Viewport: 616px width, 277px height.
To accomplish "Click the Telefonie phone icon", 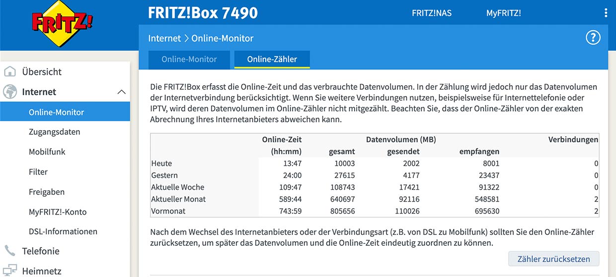I will click(10, 251).
